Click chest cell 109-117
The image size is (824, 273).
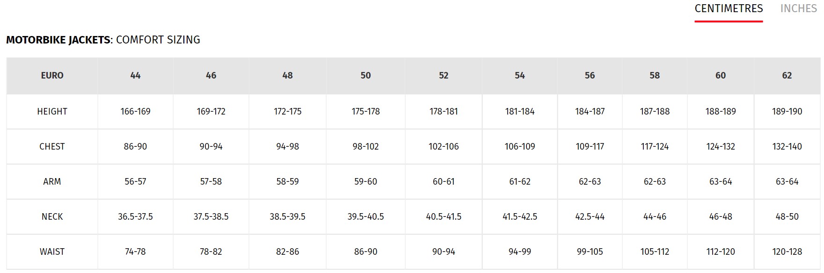click(x=590, y=147)
